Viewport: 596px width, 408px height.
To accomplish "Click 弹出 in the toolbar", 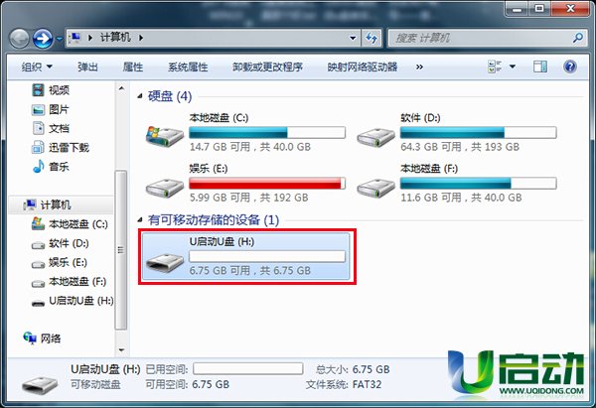I will (x=87, y=68).
